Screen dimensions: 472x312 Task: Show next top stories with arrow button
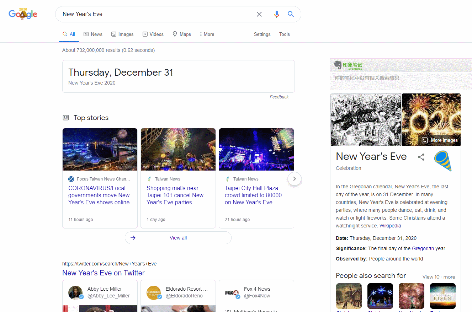click(295, 179)
